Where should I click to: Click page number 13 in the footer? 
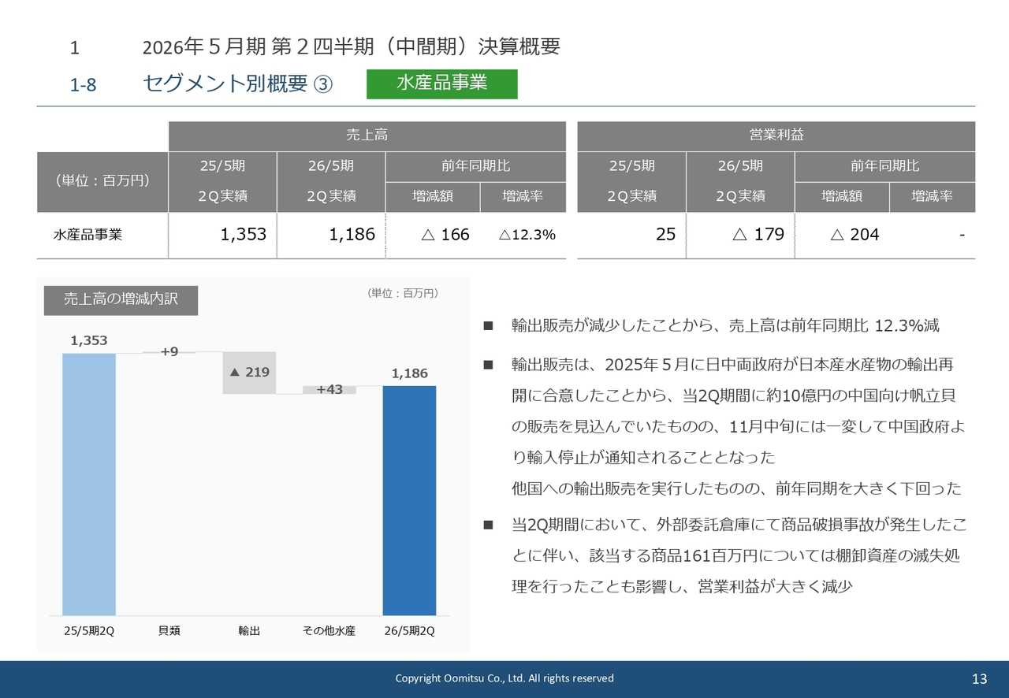(979, 679)
